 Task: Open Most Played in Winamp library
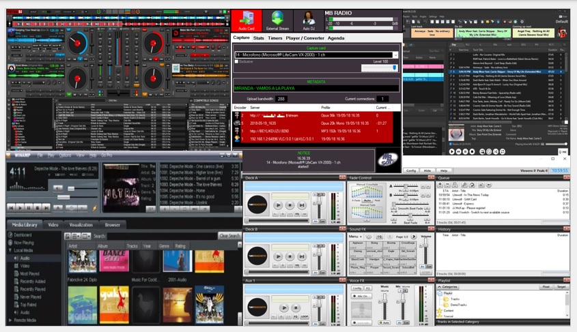pyautogui.click(x=30, y=273)
